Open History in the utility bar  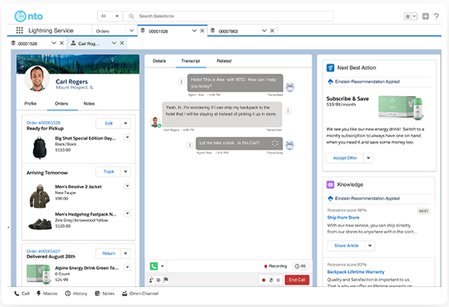coord(76,294)
